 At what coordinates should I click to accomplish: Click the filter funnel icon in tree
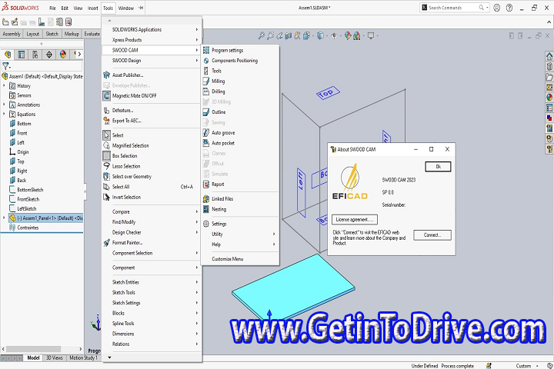6,66
